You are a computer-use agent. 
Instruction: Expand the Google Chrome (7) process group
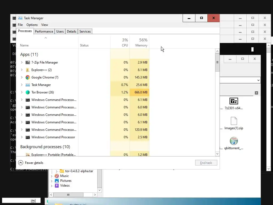[x=22, y=77]
